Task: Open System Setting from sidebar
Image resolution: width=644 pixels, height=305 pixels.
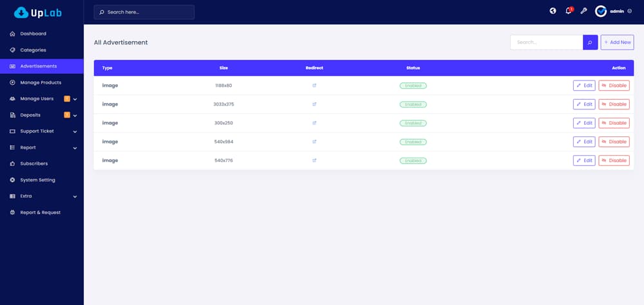Action: pos(42,180)
